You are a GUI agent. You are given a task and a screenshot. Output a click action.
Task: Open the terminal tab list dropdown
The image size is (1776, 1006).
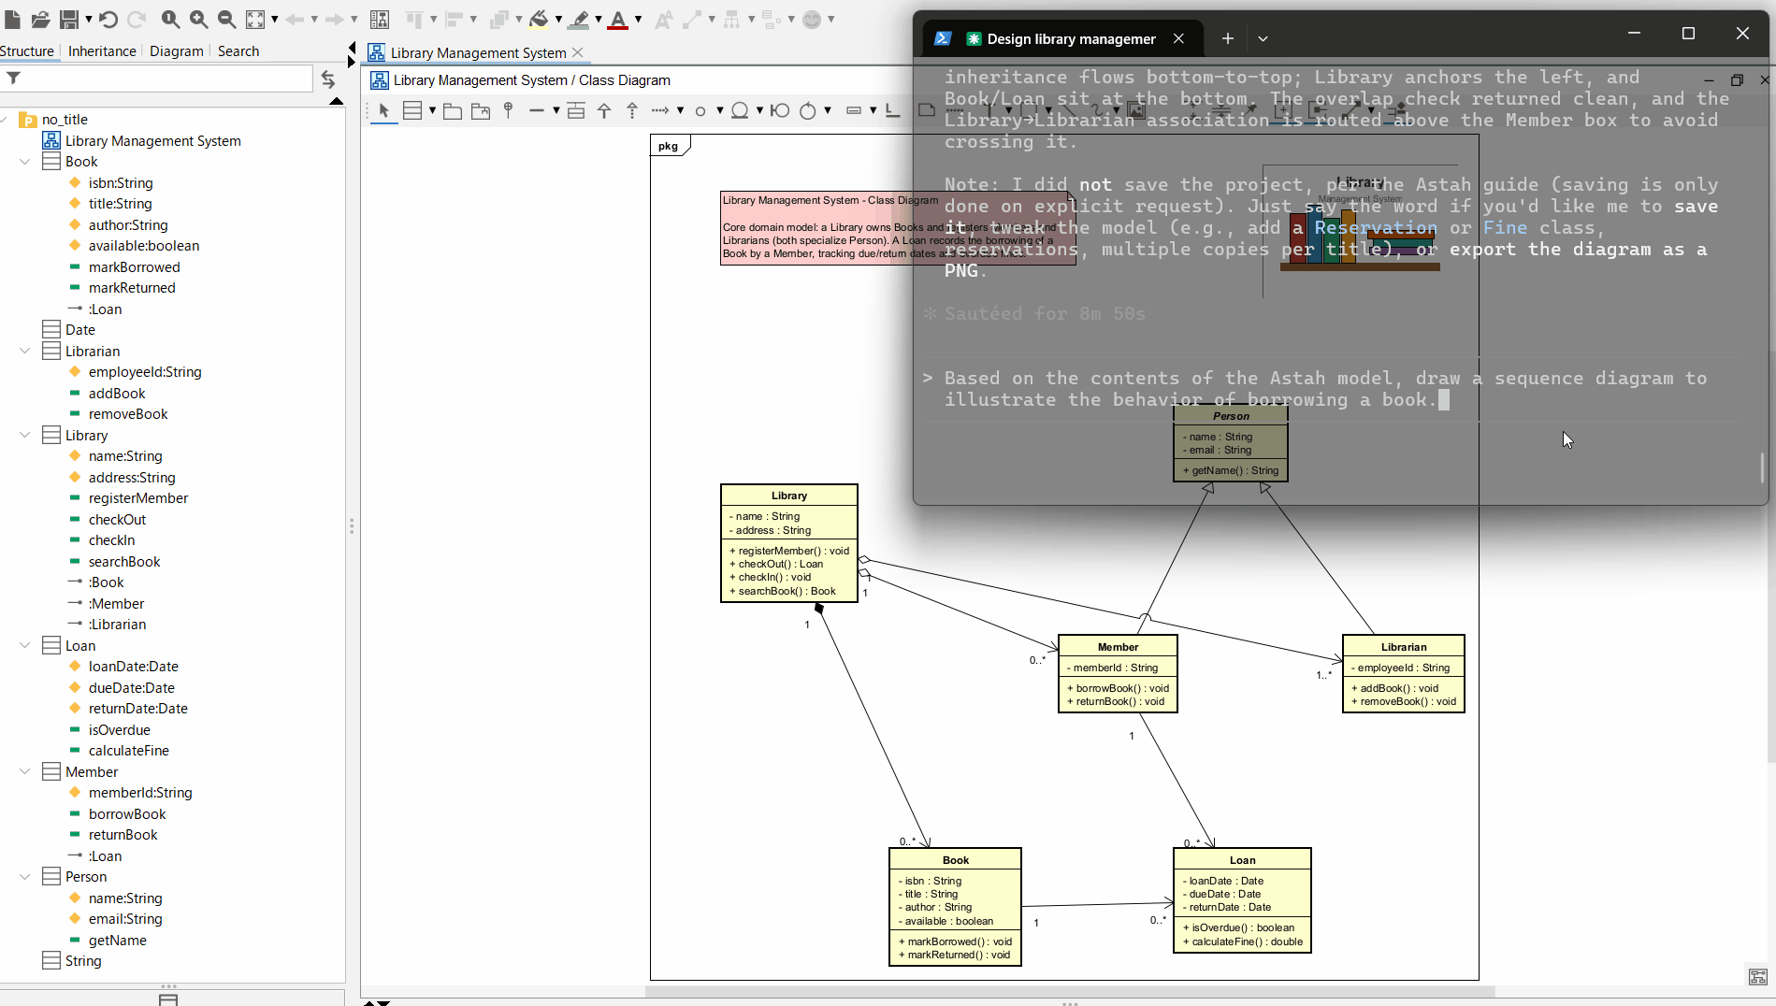pyautogui.click(x=1263, y=38)
